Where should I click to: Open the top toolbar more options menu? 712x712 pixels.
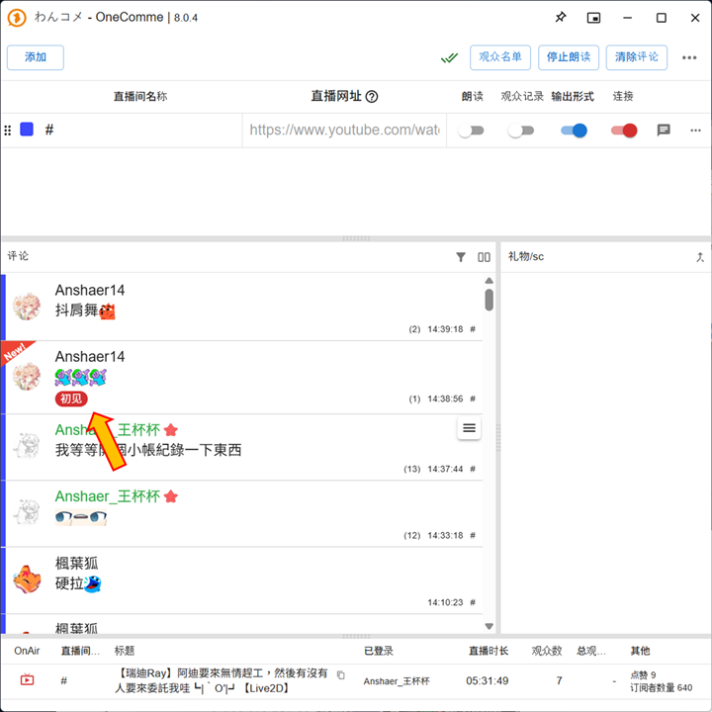point(689,57)
